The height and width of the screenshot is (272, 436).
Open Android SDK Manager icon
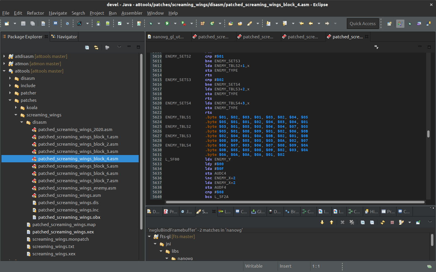click(x=98, y=24)
